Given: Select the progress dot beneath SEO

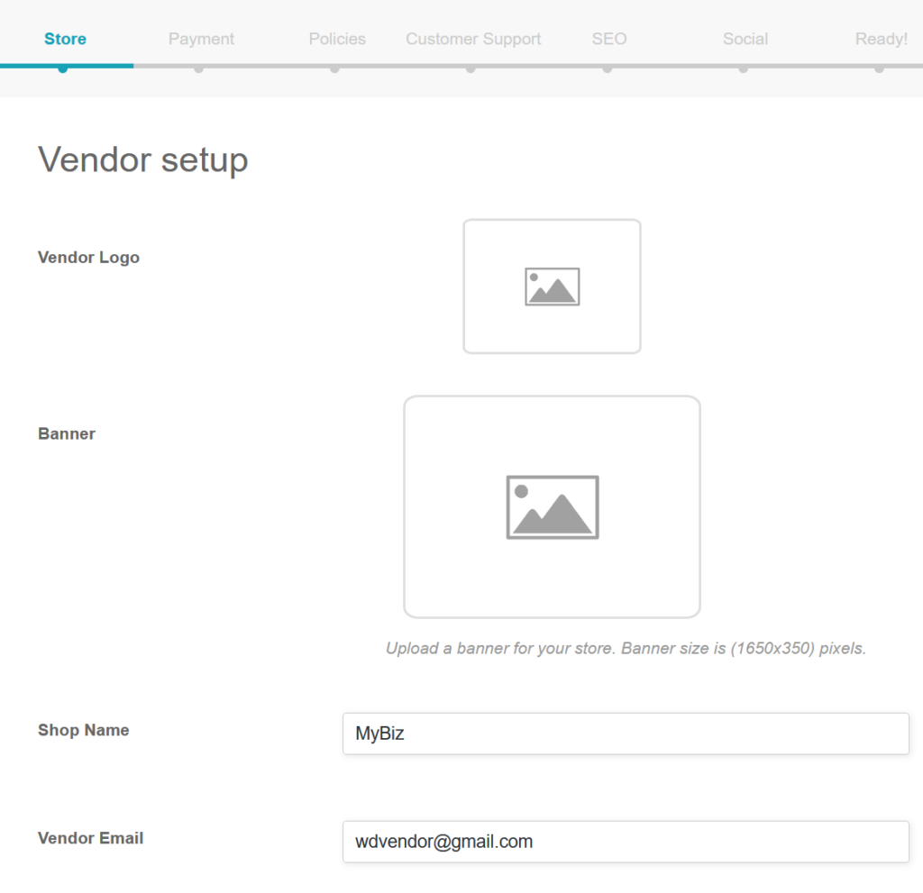Looking at the screenshot, I should tap(608, 68).
